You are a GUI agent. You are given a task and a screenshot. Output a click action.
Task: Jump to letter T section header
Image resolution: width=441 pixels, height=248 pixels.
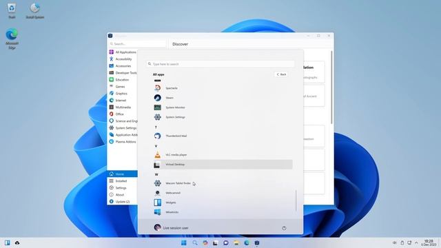click(156, 127)
